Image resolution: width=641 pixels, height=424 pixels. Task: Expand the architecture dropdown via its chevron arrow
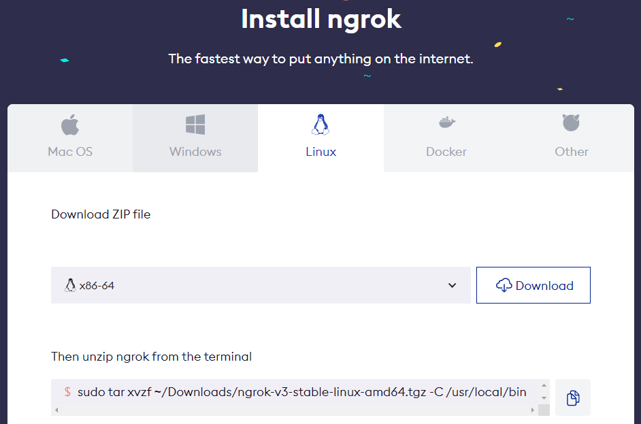click(x=453, y=286)
